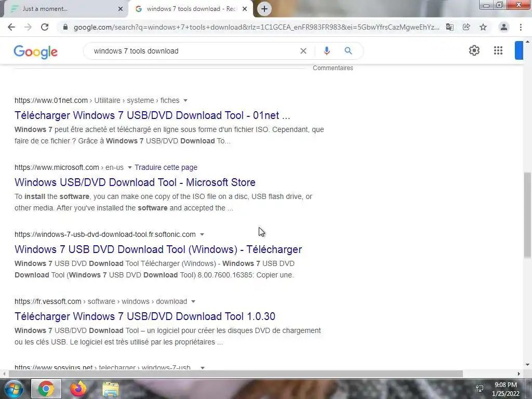The image size is (532, 399).
Task: Open a new tab with plus button
Action: [264, 9]
